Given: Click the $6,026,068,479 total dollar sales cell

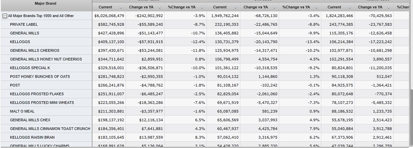Looking at the screenshot, I should [109, 16].
